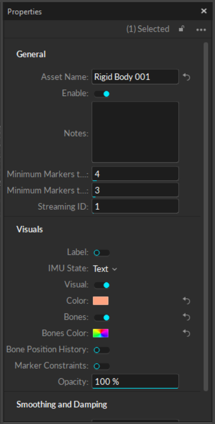Enable Marker Constraints toggle
The image size is (215, 424).
tap(102, 366)
